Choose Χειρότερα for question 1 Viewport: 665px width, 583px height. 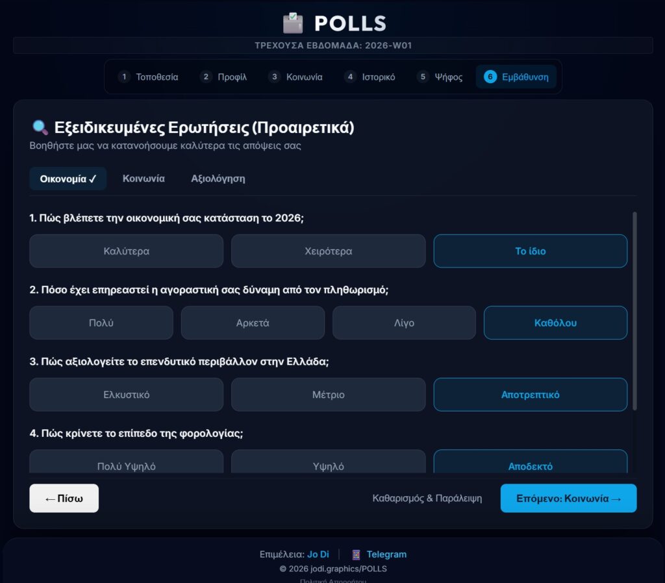pos(328,251)
